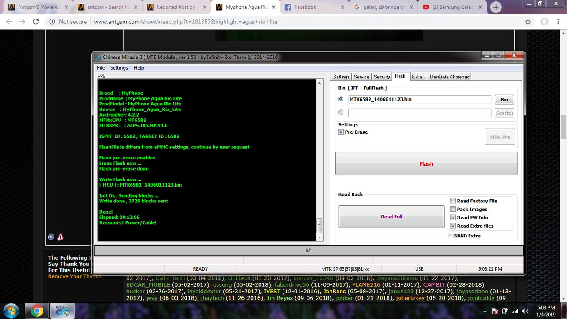Open a new Chrome tab
Screen dimensions: 567x319
(x=496, y=7)
